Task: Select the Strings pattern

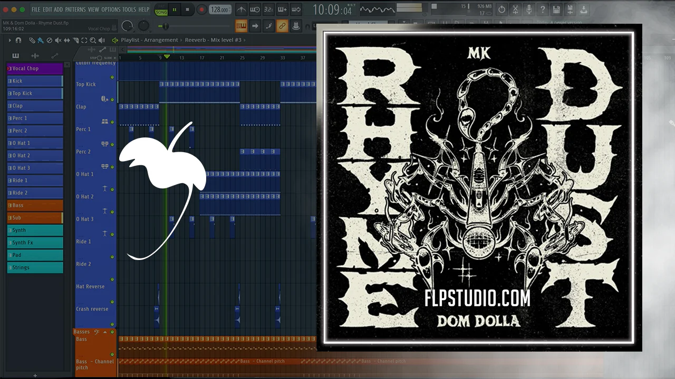Action: [35, 267]
